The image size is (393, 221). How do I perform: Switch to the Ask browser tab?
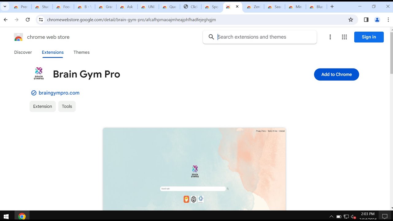[126, 7]
